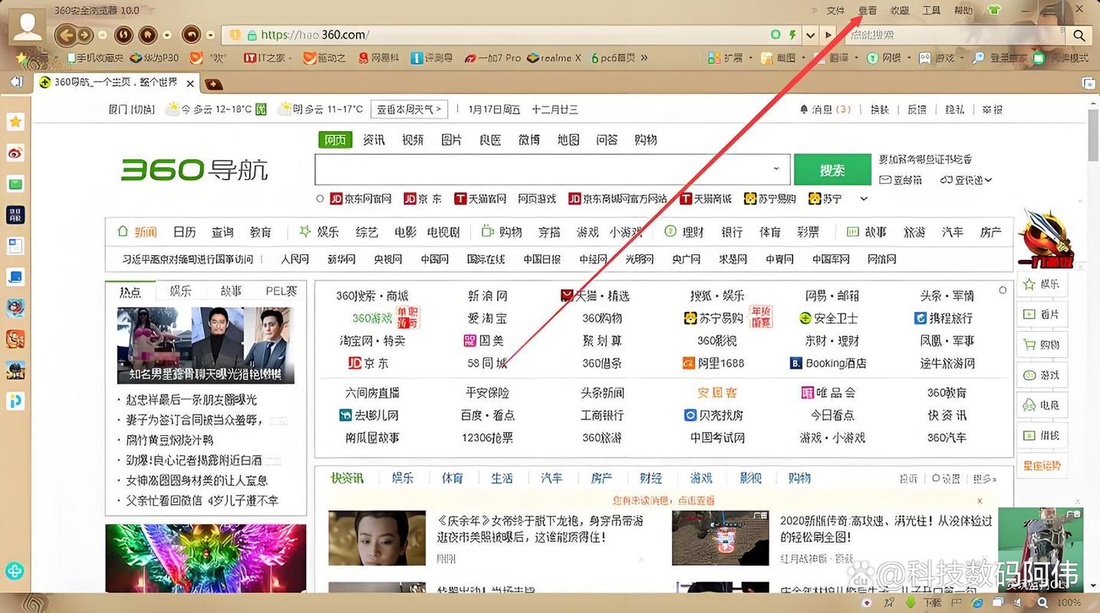This screenshot has width=1100, height=613.
Task: Open the Weibo icon in left sidebar
Action: tap(15, 152)
